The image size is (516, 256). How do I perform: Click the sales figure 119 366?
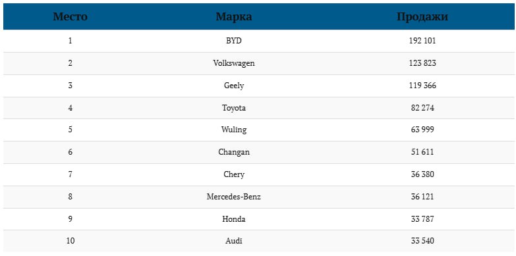point(422,86)
